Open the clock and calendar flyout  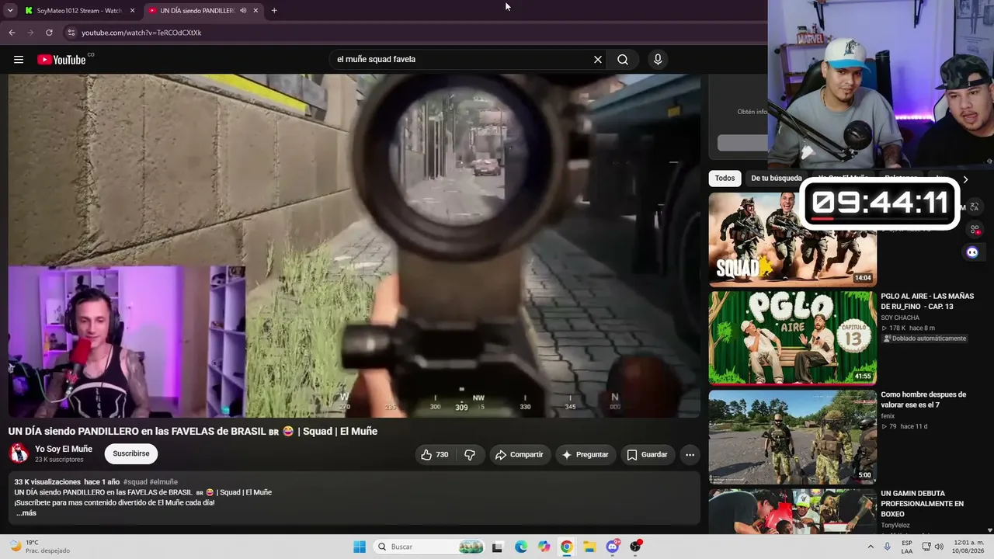click(968, 547)
